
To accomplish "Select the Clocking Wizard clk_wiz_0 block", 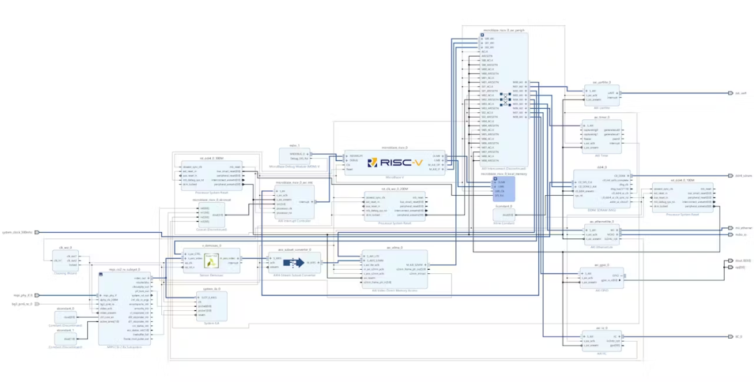I will (66, 261).
